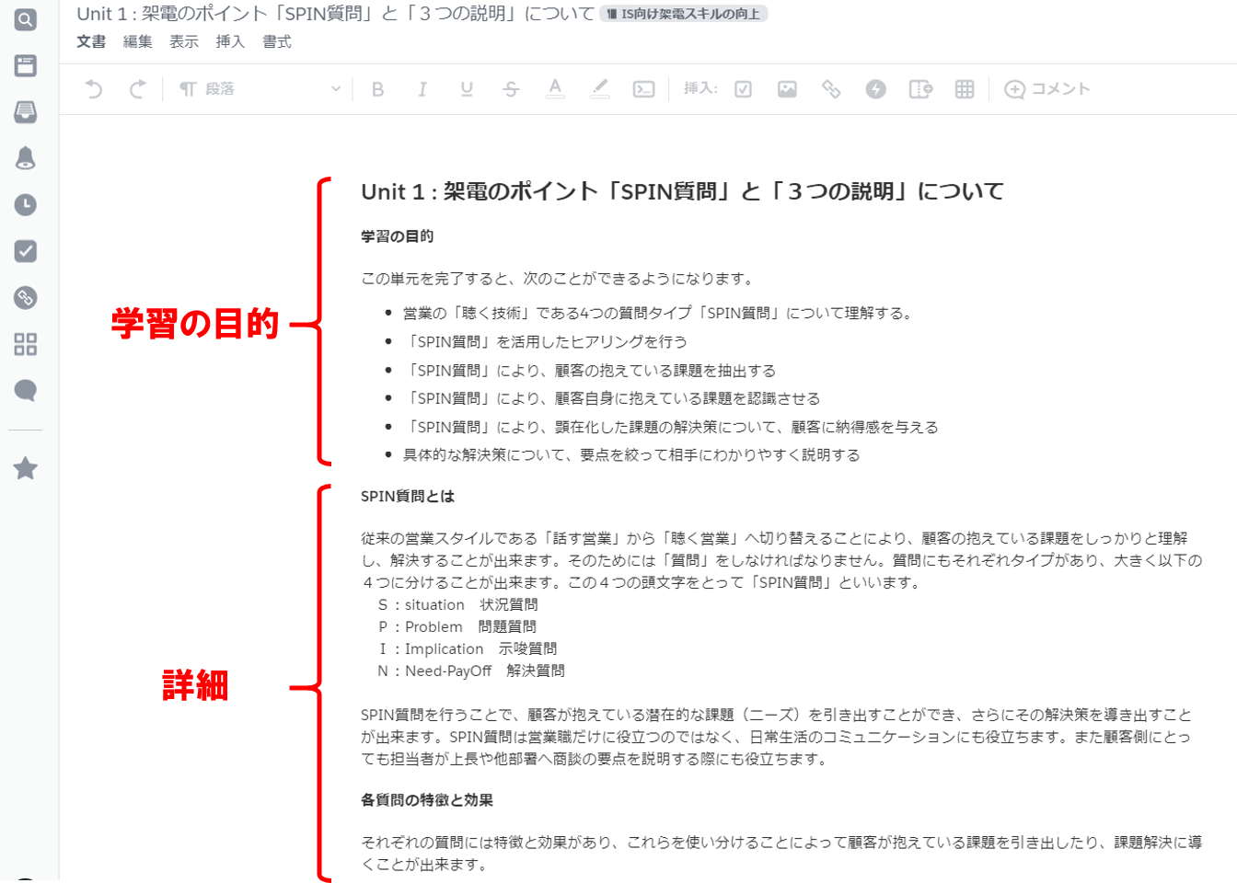
Task: Open the inbox tray icon in sidebar
Action: (x=26, y=112)
